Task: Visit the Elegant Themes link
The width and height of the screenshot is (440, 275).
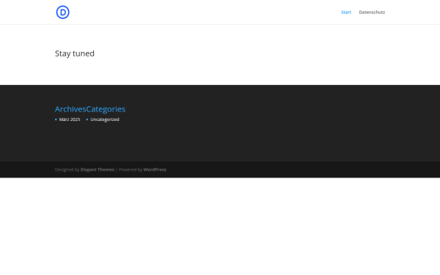Action: click(98, 169)
